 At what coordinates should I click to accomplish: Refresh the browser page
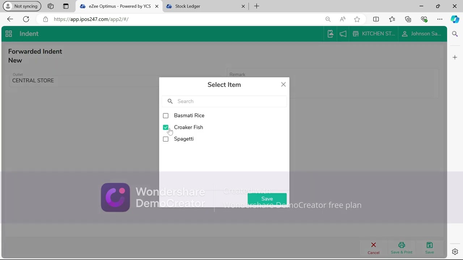coord(26,19)
